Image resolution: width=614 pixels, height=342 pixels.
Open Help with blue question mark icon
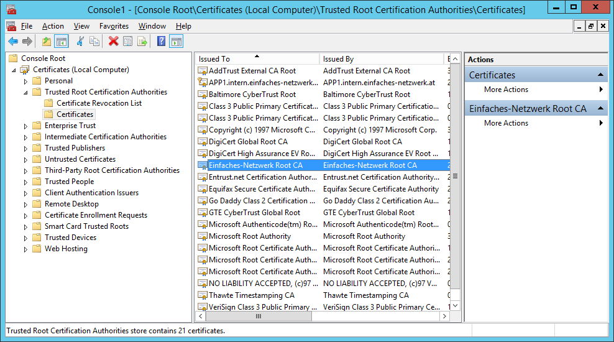[162, 42]
